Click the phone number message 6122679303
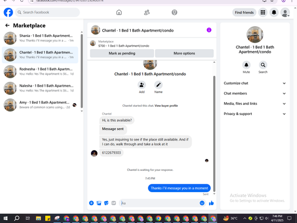Screen dimensions: 297x223 point(111,153)
